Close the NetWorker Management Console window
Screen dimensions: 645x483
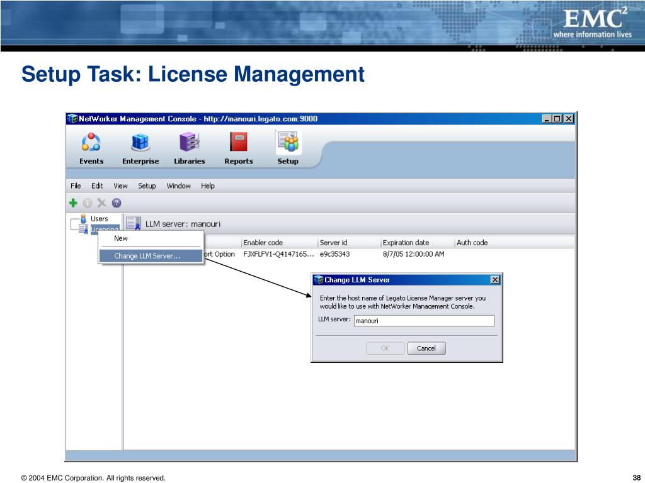[x=569, y=119]
